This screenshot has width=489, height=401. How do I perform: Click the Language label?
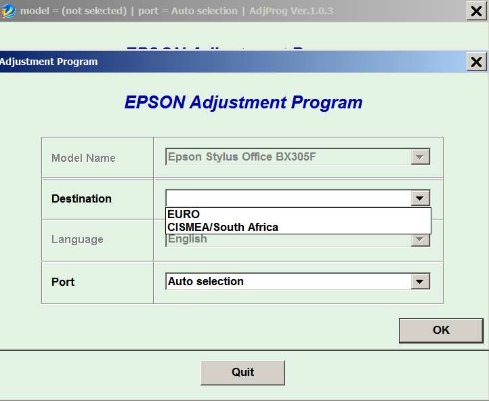[77, 240]
